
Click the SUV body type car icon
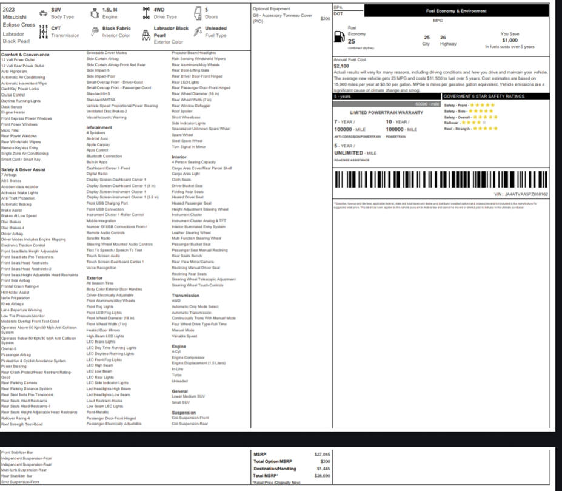tap(44, 13)
